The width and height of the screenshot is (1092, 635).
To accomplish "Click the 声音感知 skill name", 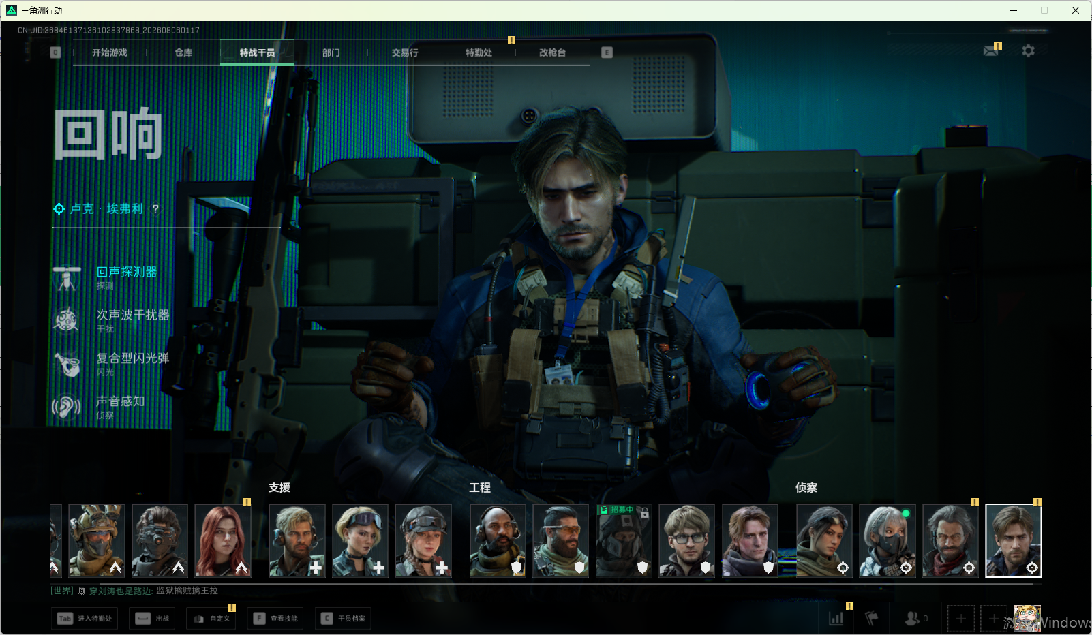I will [121, 401].
